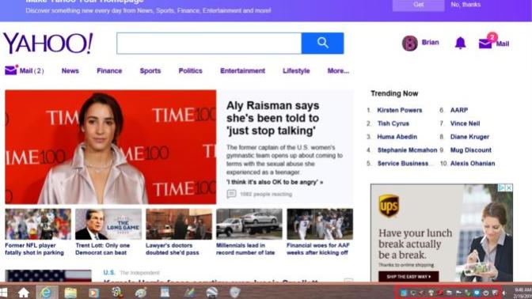Go to Entertainment section
Screen dimensions: 532x299
pyautogui.click(x=242, y=70)
